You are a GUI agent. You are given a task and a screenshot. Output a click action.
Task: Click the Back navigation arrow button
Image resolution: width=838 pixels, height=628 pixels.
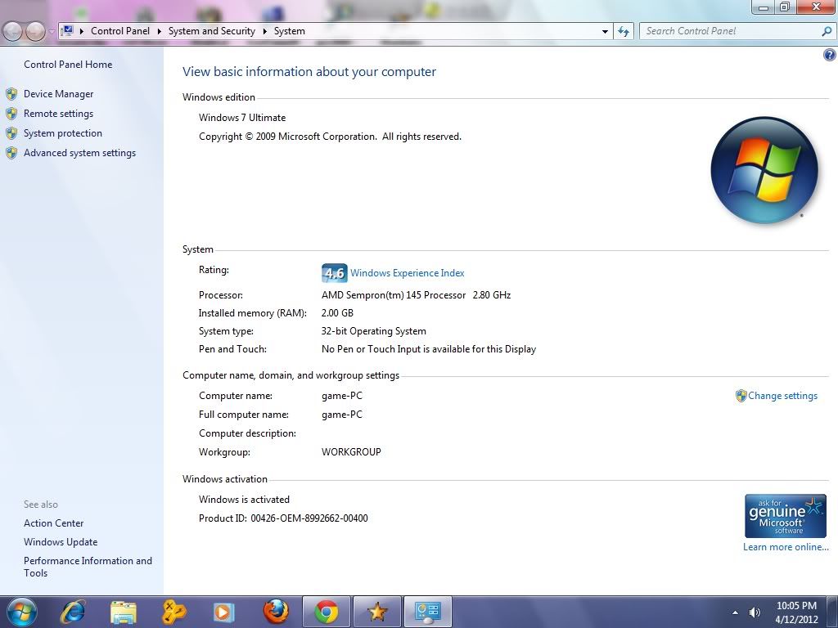[x=12, y=32]
